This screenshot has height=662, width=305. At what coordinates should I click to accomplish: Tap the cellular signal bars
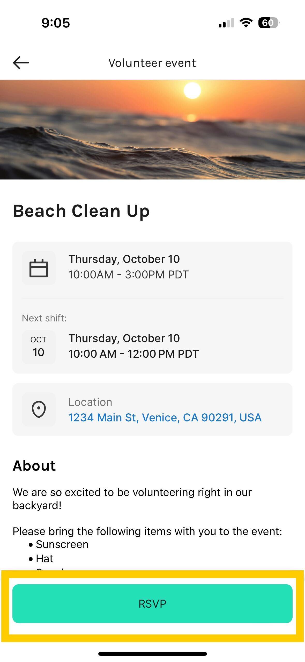point(226,23)
